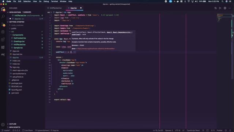Open the Notification Center icon

(230, 1)
